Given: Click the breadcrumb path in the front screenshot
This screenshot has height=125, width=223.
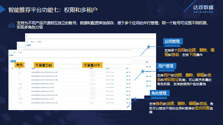Looking at the screenshot, I should click(16, 52).
